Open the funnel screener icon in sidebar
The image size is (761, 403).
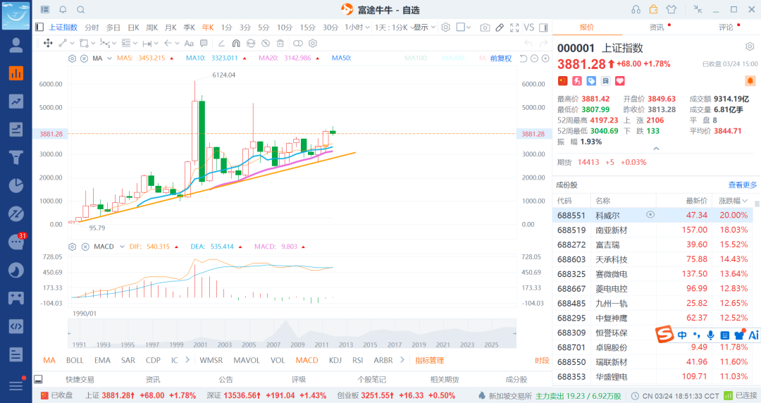(16, 157)
